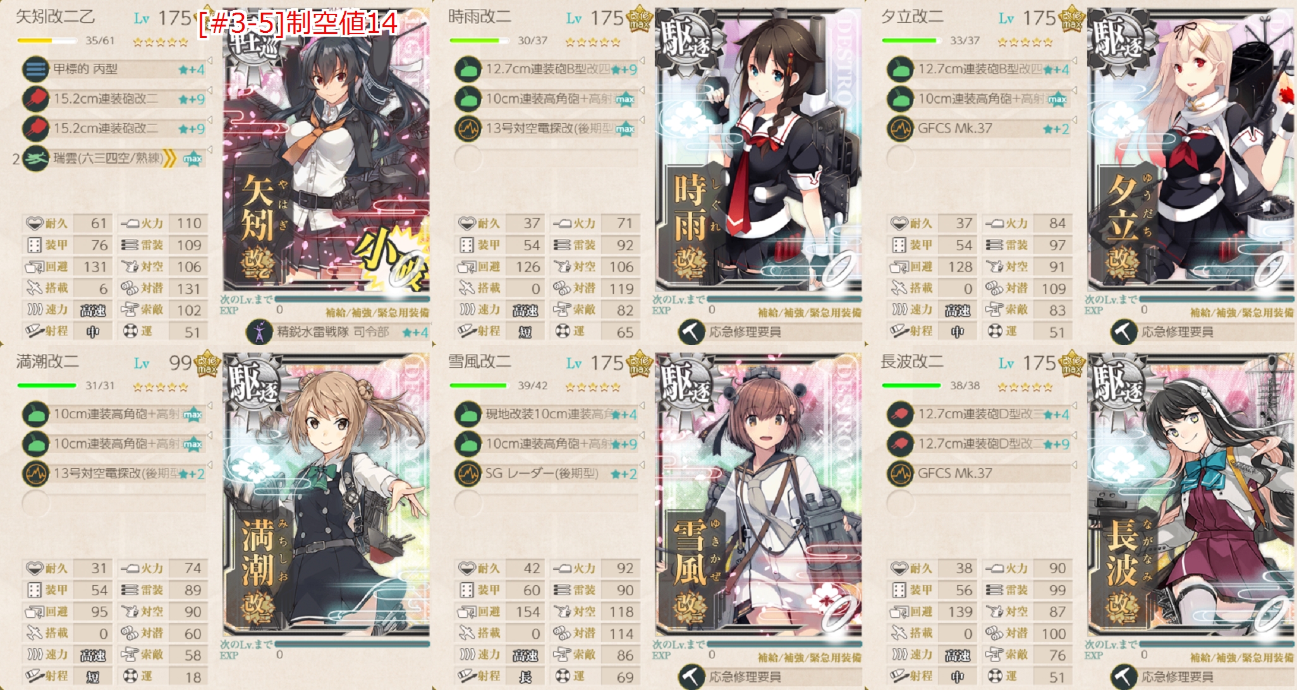Open Shigure's 12.7cm連装砲B型改四 equipment entry

(x=547, y=69)
